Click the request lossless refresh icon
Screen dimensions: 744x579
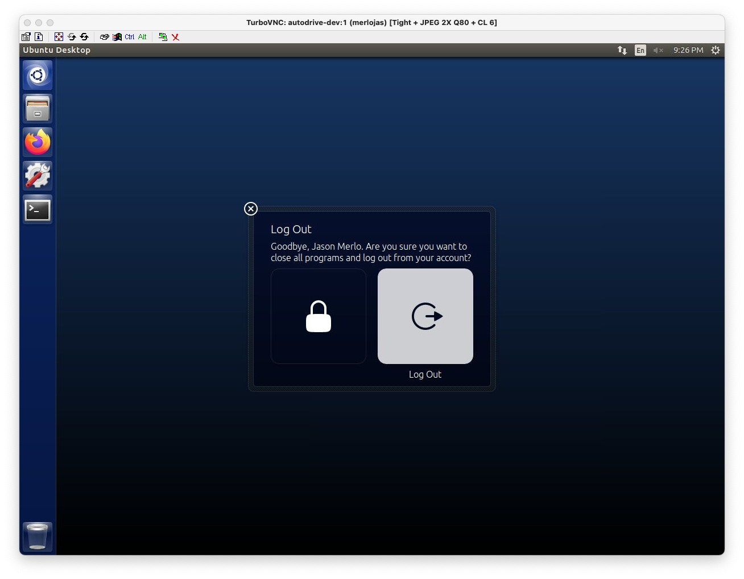tap(84, 37)
